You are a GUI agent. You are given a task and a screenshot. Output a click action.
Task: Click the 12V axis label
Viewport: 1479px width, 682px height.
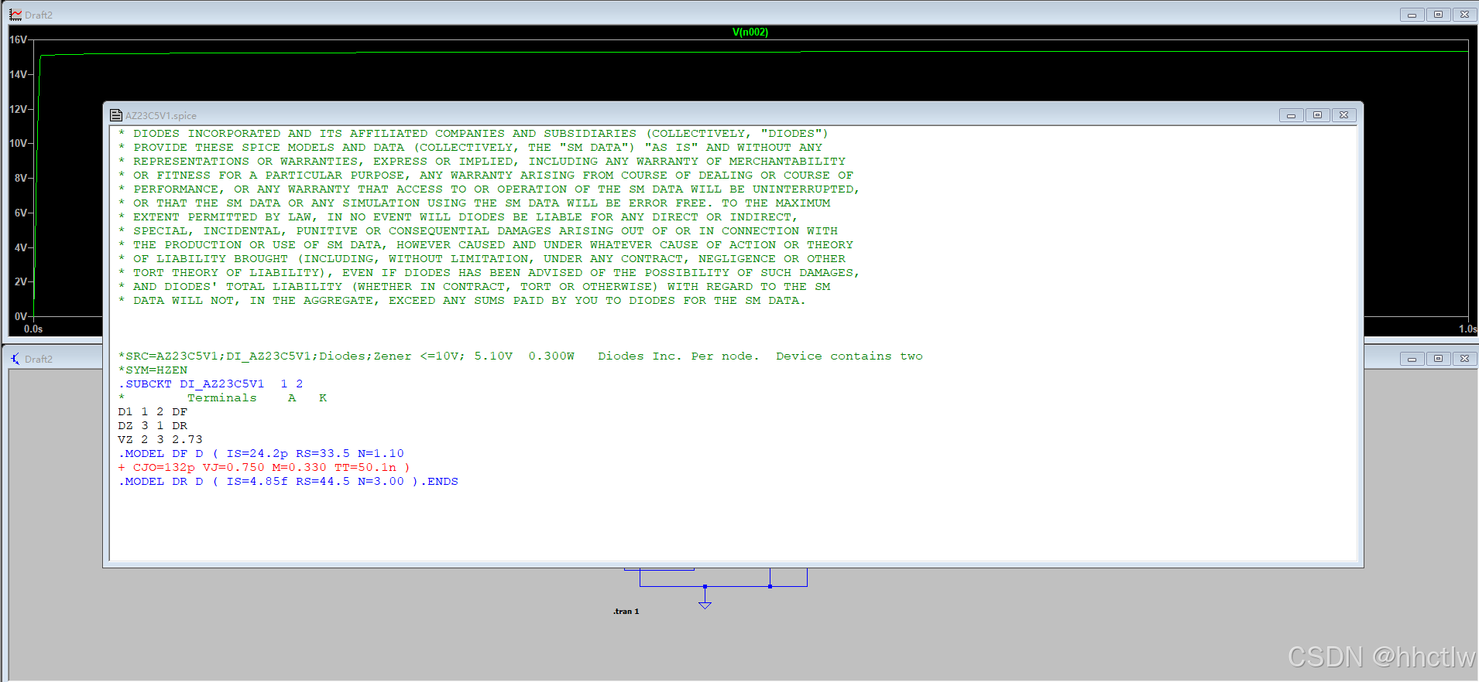pos(18,109)
